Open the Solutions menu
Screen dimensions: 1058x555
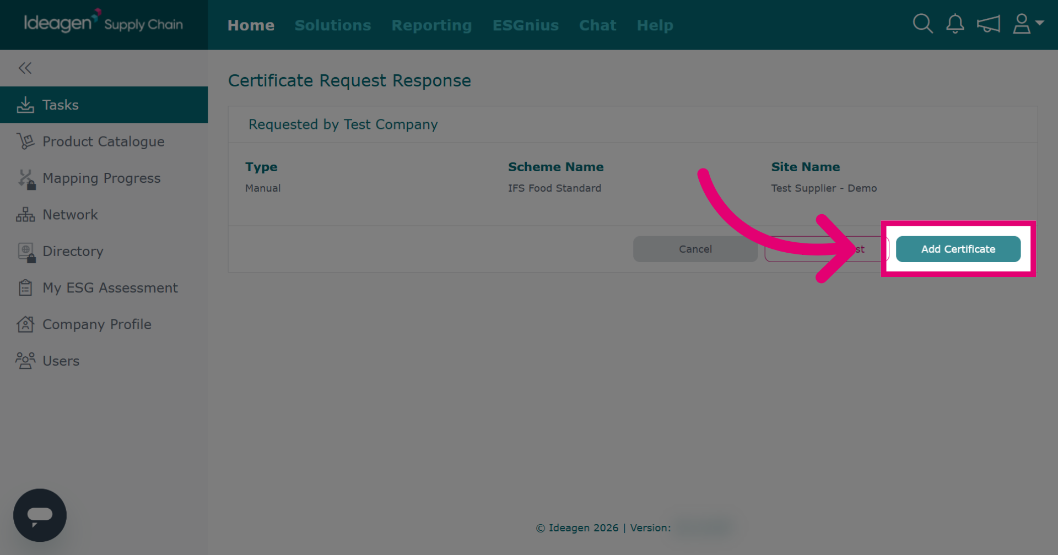333,25
